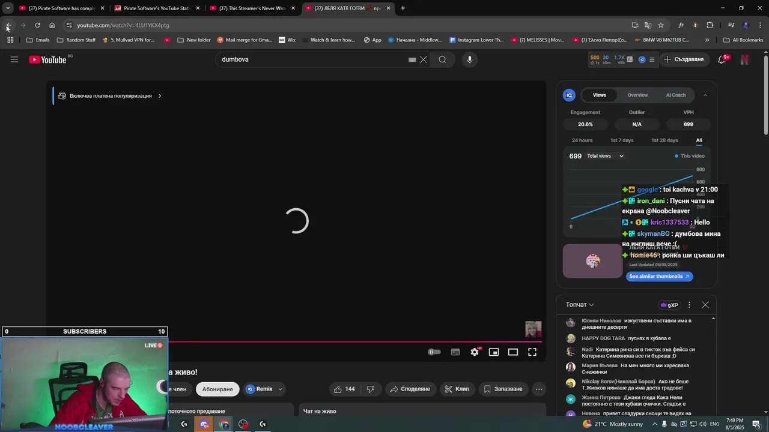Select the All time range

[699, 140]
